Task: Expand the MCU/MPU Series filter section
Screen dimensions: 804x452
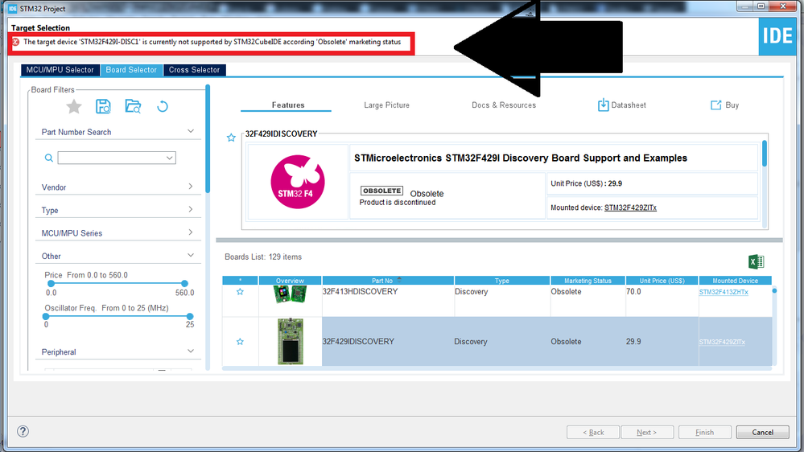Action: pos(191,232)
